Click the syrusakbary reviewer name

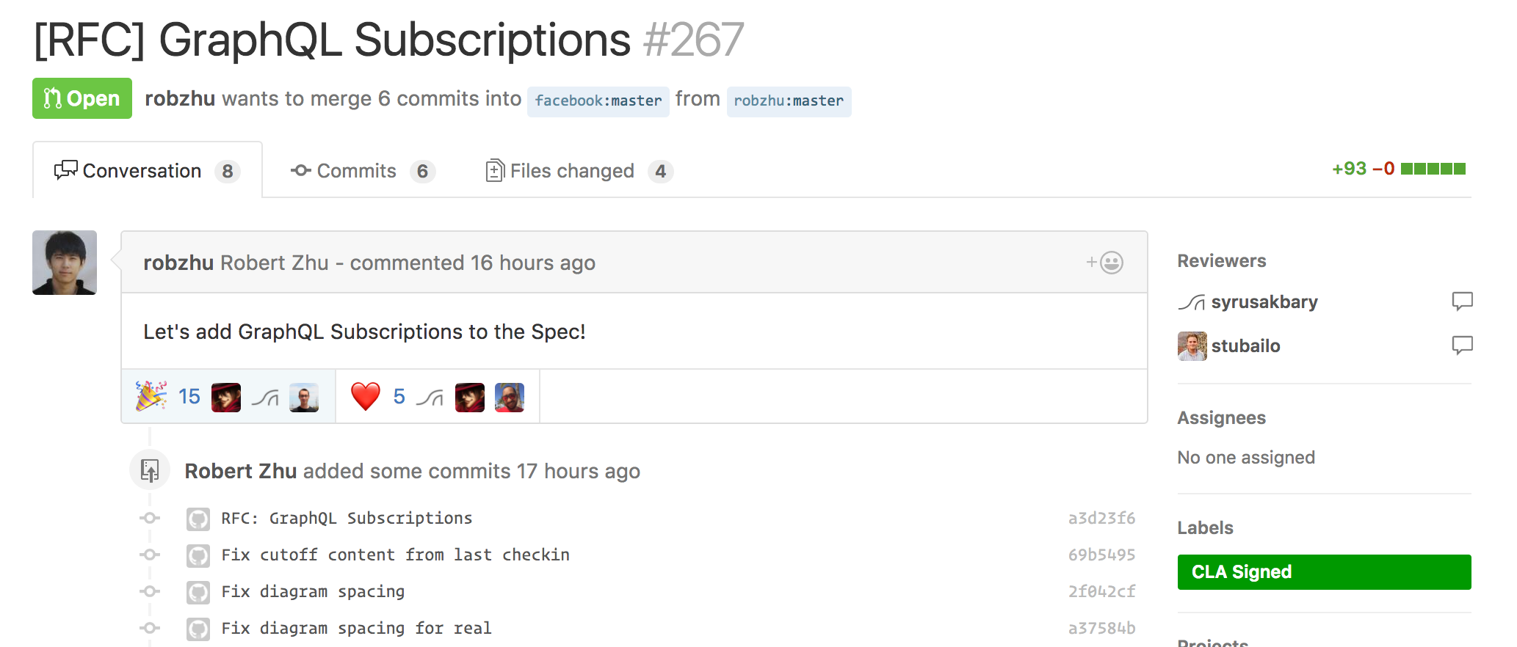tap(1264, 302)
